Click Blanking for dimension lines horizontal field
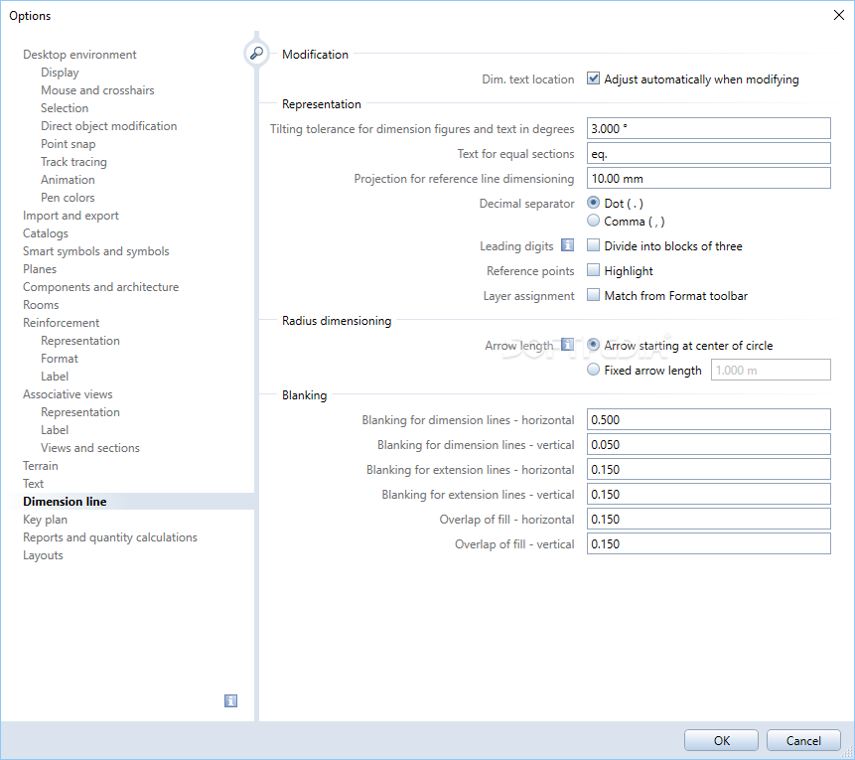Image resolution: width=855 pixels, height=760 pixels. pyautogui.click(x=708, y=419)
